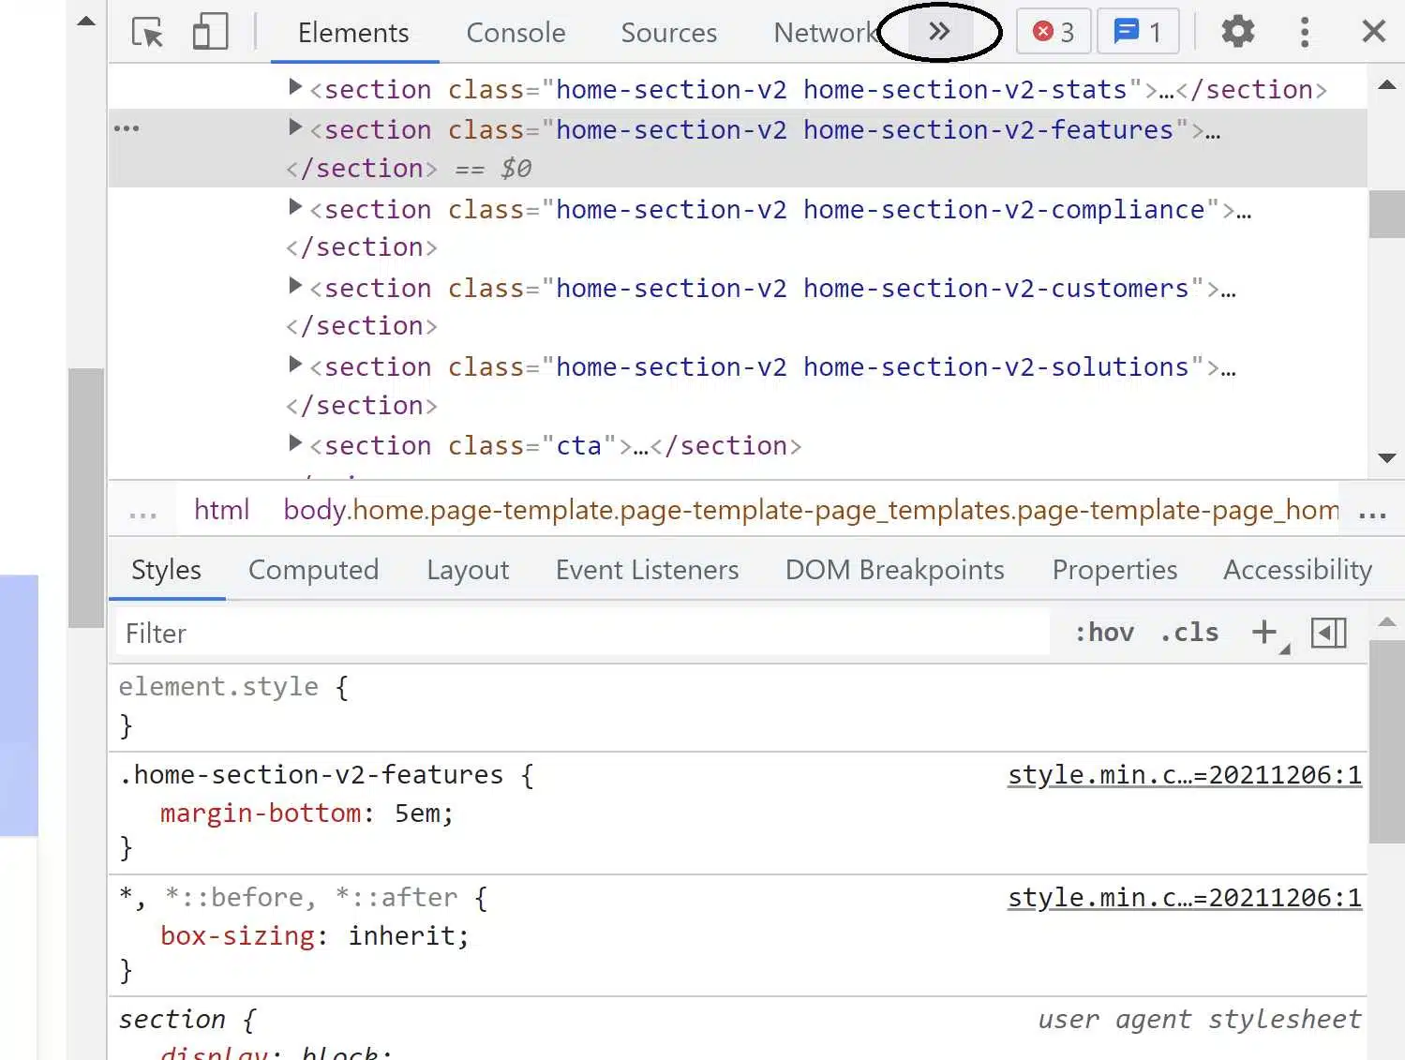Expand the cta section element
1405x1060 pixels.
click(295, 443)
